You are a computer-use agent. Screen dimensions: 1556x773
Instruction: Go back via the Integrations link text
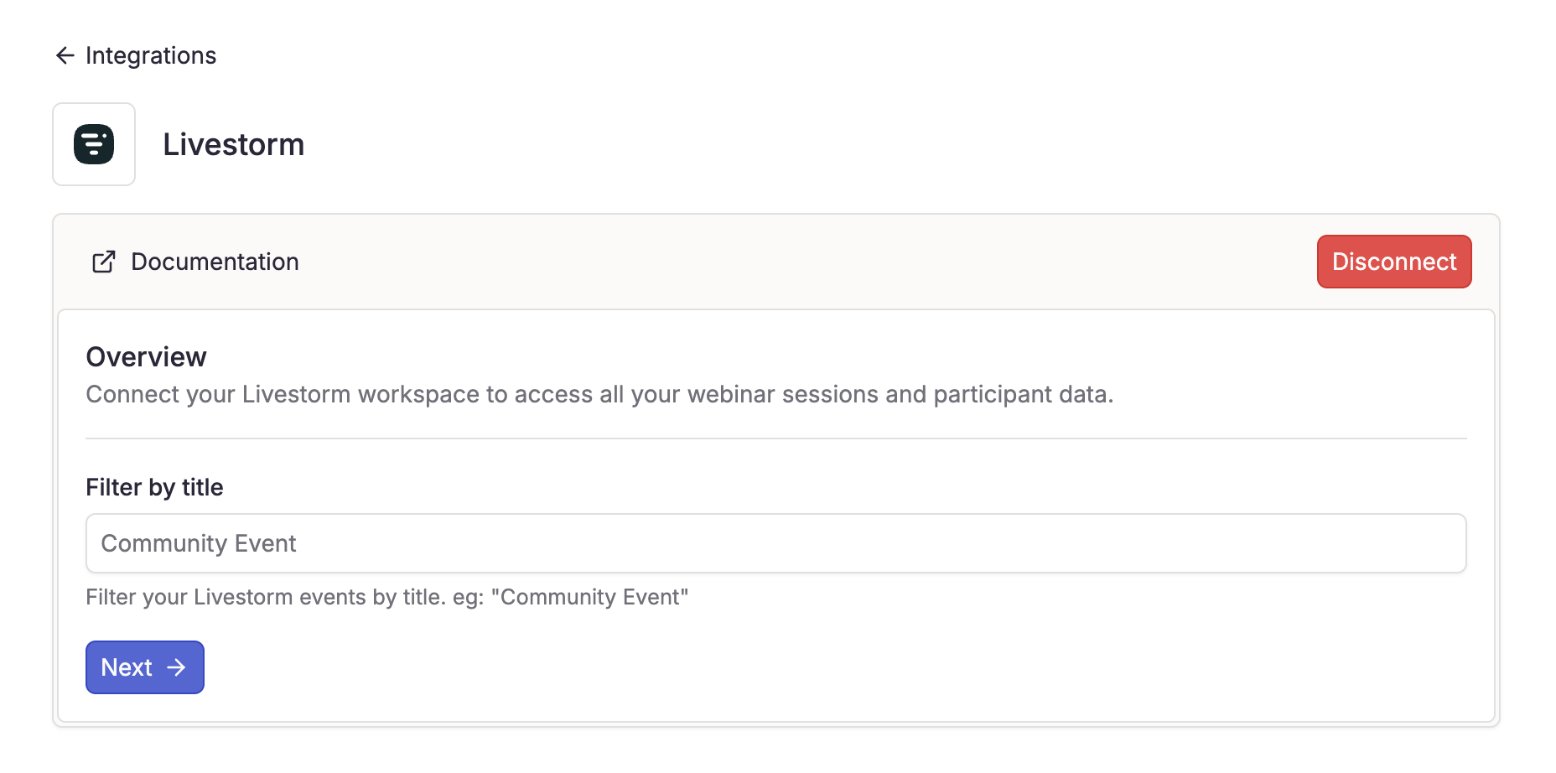pyautogui.click(x=151, y=55)
